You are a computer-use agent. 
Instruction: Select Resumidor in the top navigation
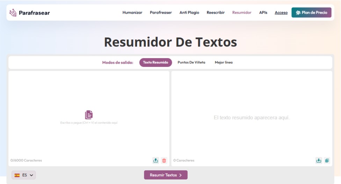(x=241, y=13)
